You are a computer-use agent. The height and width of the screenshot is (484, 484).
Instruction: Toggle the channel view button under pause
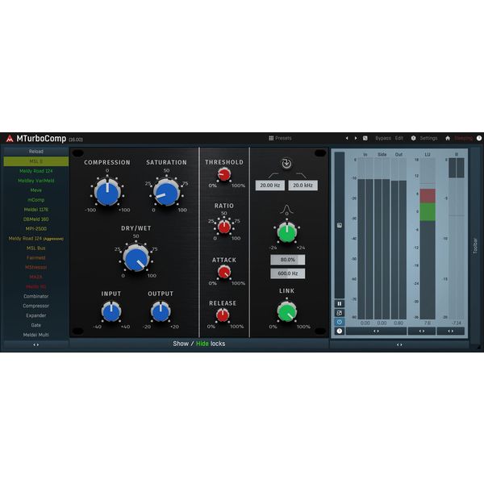[340, 313]
